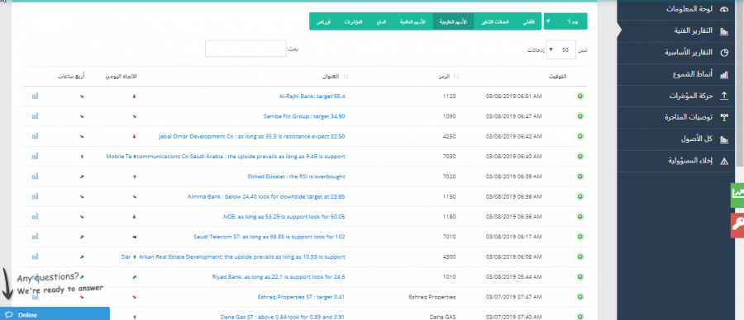This screenshot has width=744, height=320.
Task: Open chart icon for Samba Fin Group row
Action: pyautogui.click(x=35, y=116)
